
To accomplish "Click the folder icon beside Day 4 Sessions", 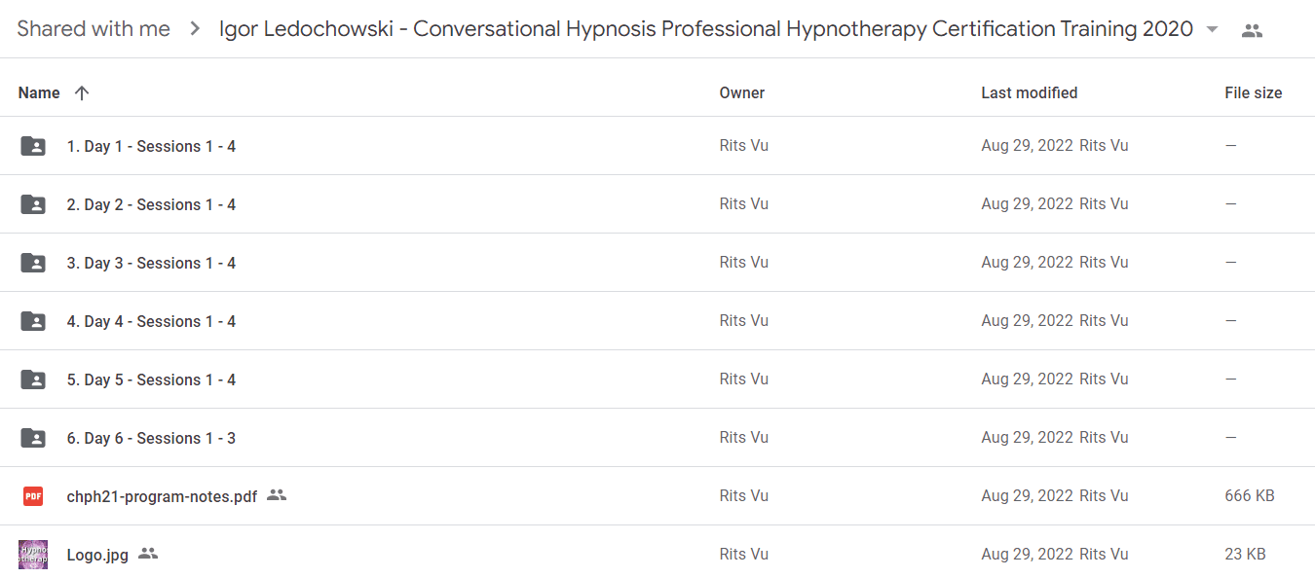I will click(x=33, y=321).
